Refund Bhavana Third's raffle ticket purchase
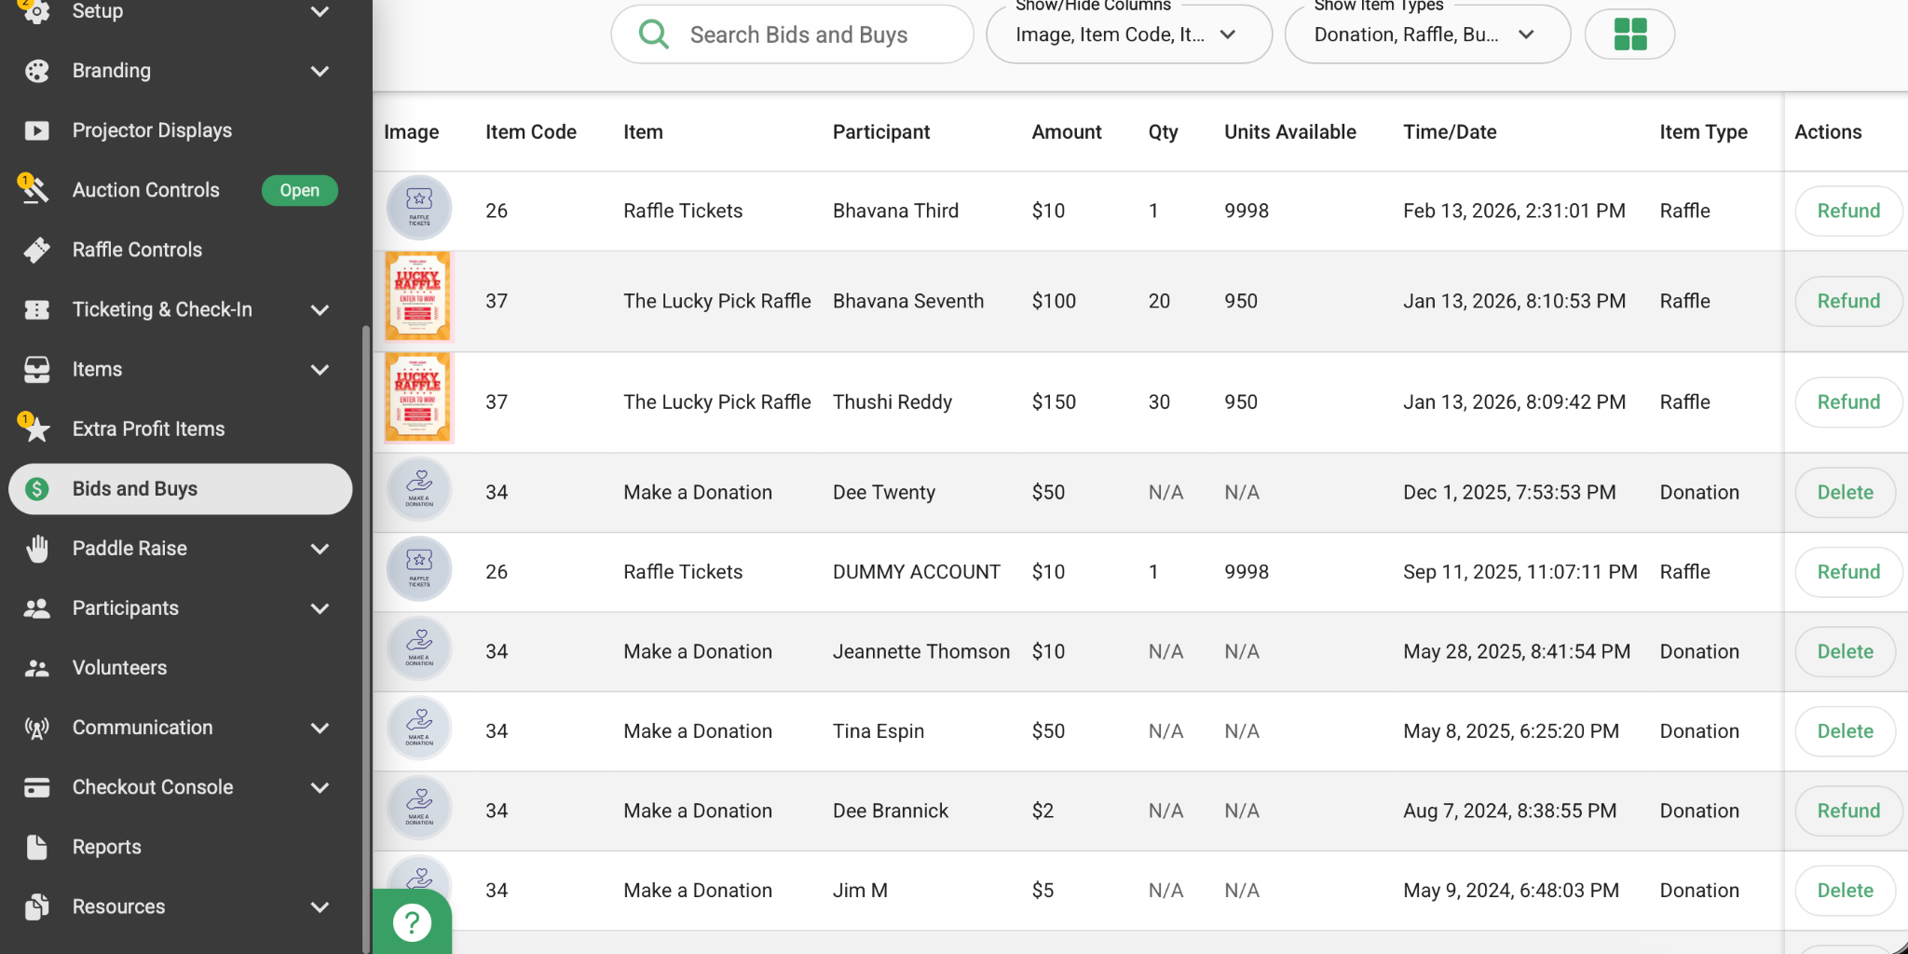 [1848, 211]
